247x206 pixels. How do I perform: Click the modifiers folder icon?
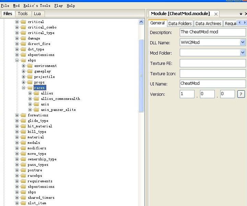[23, 148]
